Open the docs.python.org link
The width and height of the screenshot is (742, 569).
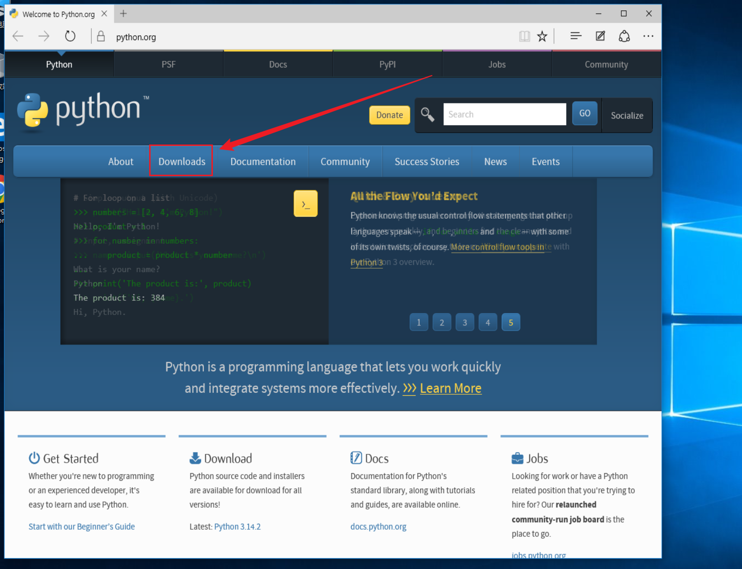[x=378, y=527]
